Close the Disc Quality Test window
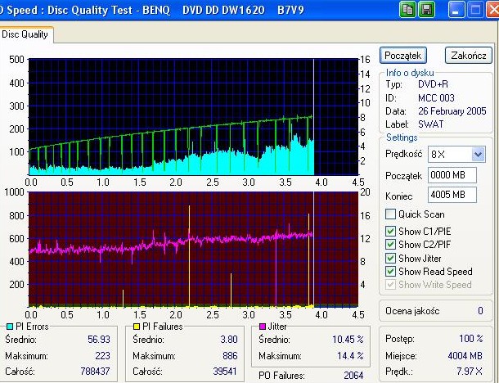Screen dimensions: 499x383 coord(493,10)
